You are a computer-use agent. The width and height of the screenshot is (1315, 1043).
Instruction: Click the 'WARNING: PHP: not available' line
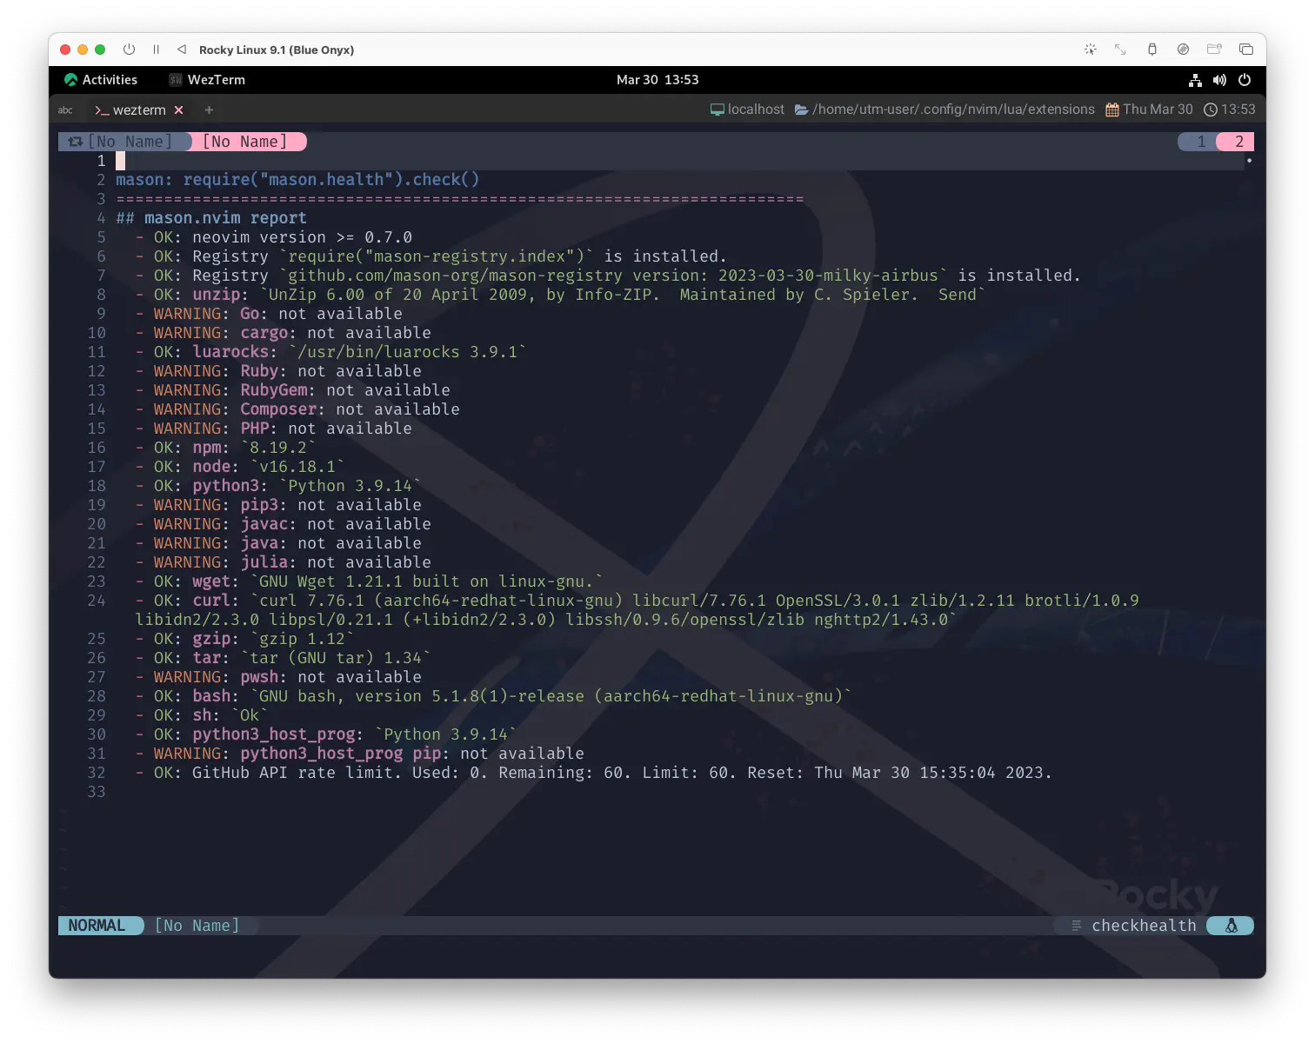(273, 428)
